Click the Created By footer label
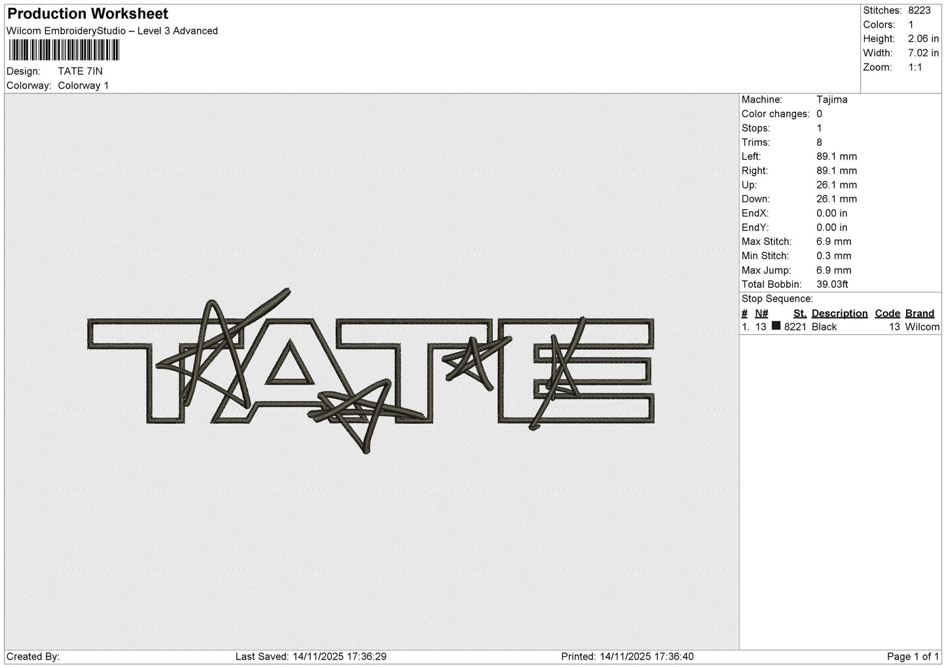Screen dimensions: 946x668 pyautogui.click(x=33, y=657)
